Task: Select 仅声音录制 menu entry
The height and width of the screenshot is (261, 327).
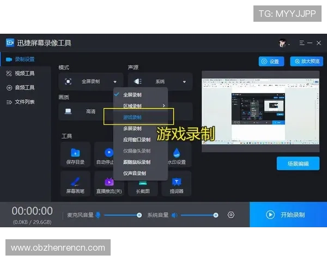Action: pos(141,173)
